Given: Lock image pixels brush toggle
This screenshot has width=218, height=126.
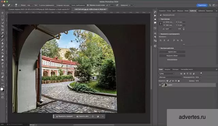Looking at the screenshot, I should tap(170, 81).
